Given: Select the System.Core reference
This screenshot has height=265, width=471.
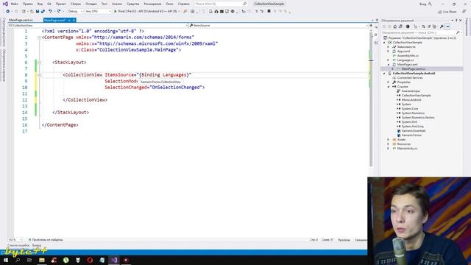Looking at the screenshot, I should click(x=410, y=109).
